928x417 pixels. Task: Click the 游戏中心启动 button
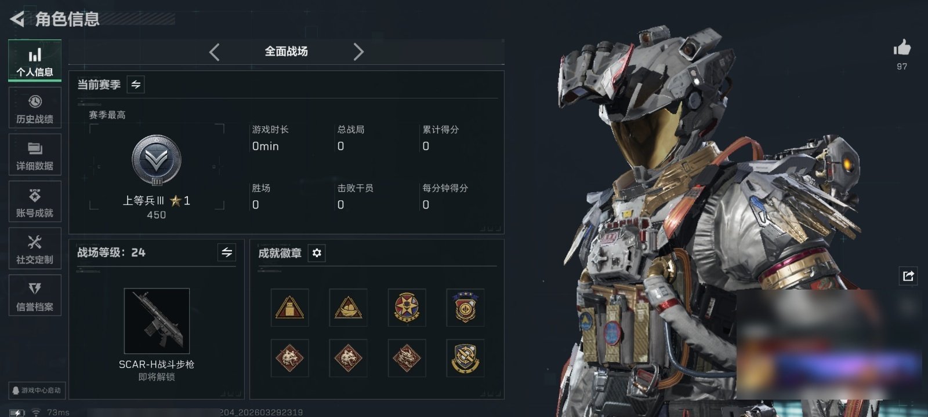[x=36, y=390]
